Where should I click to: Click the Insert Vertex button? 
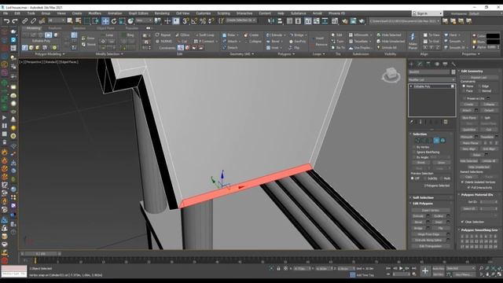(x=431, y=210)
